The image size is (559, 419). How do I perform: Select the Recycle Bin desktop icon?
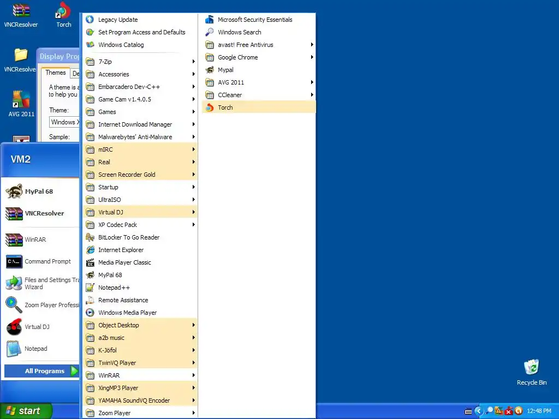532,372
